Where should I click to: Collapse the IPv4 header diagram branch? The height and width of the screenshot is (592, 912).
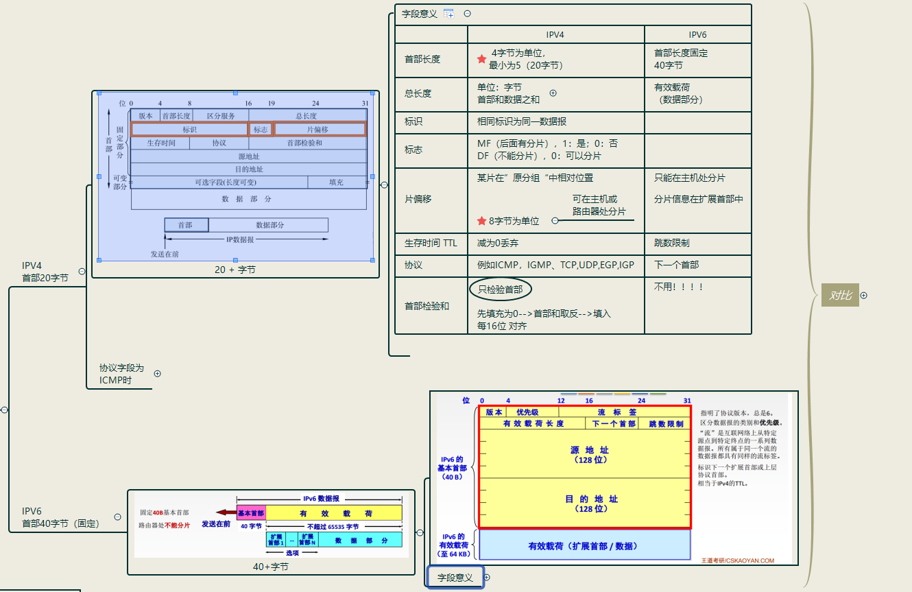(384, 185)
